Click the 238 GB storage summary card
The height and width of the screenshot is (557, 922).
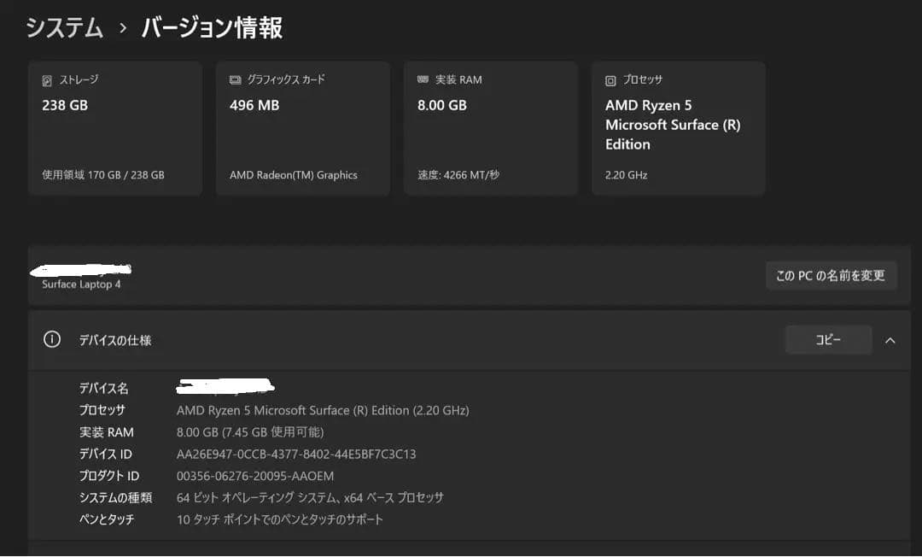[114, 126]
